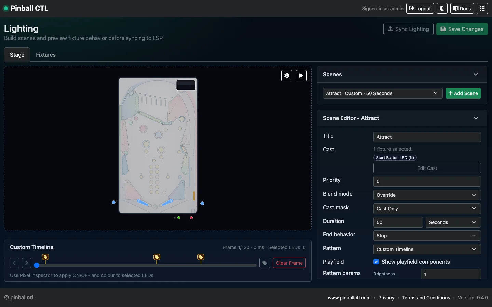The height and width of the screenshot is (307, 492).
Task: Expand the scene selector dropdown
Action: [382, 93]
